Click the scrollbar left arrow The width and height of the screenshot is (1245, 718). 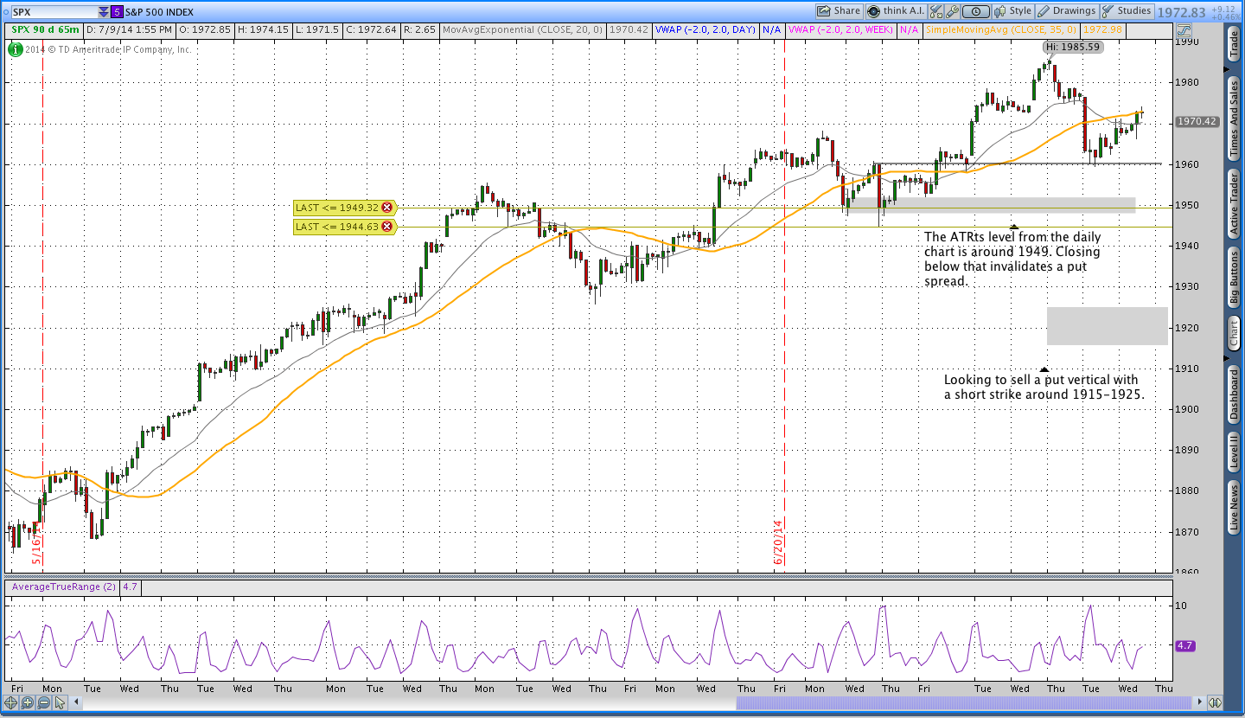point(74,702)
